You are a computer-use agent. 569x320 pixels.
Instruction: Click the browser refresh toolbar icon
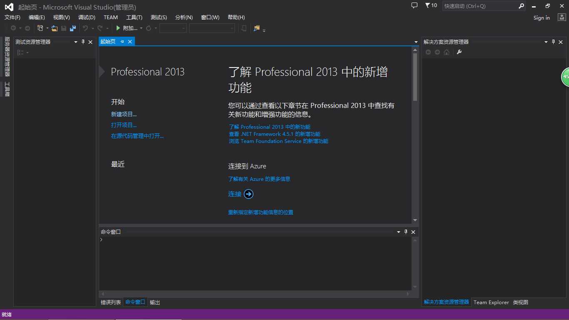coord(148,28)
